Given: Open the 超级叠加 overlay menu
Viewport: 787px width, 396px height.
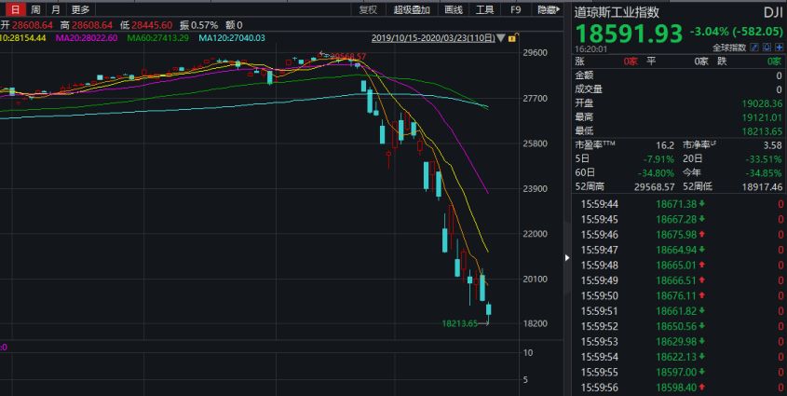Looking at the screenshot, I should [411, 9].
